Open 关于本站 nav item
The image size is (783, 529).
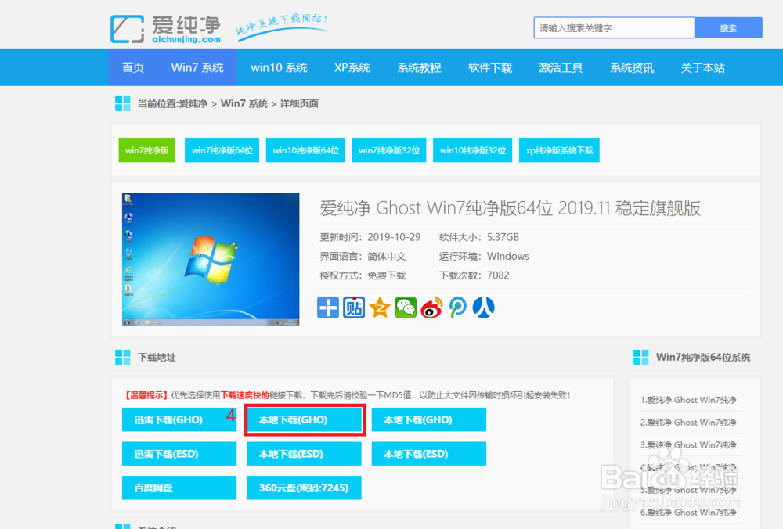[x=702, y=68]
